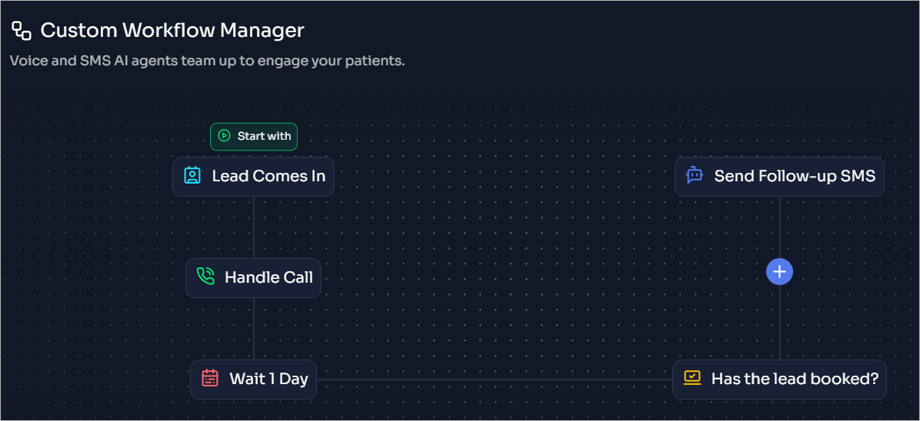Open the "Handle Call" node label

click(268, 277)
